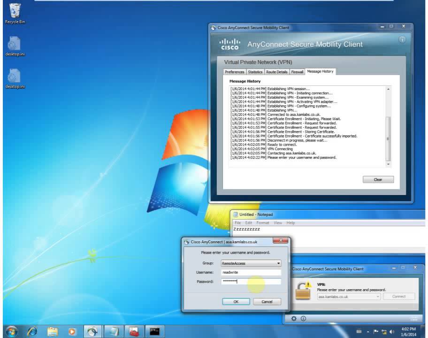428x338 pixels.
Task: Select 'VPN Connecting' log line
Action: point(261,149)
